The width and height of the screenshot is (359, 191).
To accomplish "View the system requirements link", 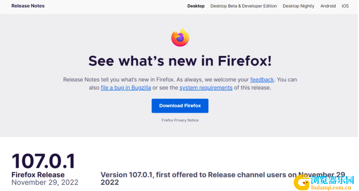I will point(206,87).
